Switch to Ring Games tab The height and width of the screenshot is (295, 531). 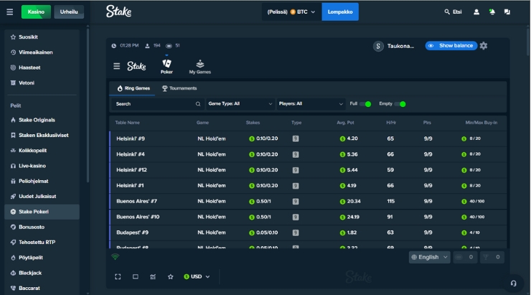pyautogui.click(x=133, y=88)
